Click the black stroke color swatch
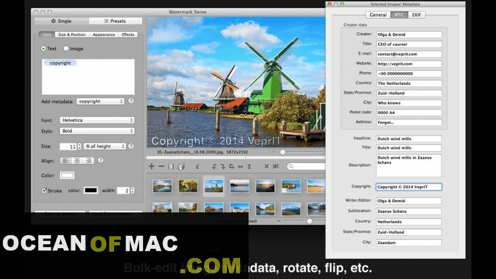This screenshot has width=496, height=279. click(x=91, y=190)
